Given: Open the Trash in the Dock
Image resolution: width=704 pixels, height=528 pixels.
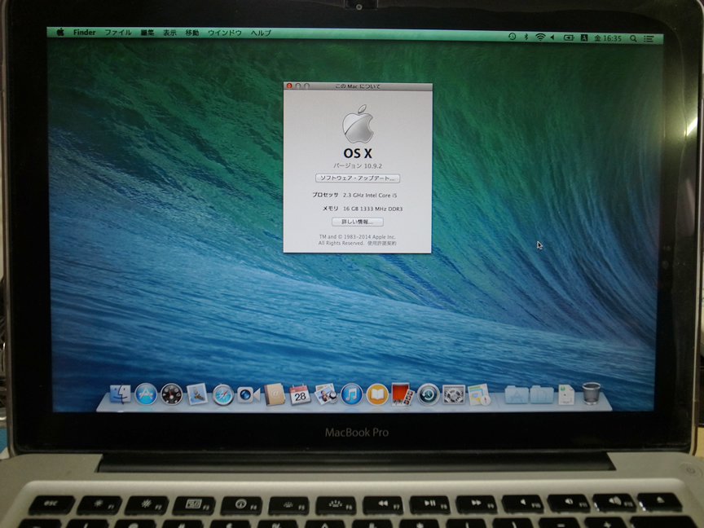Looking at the screenshot, I should (592, 394).
